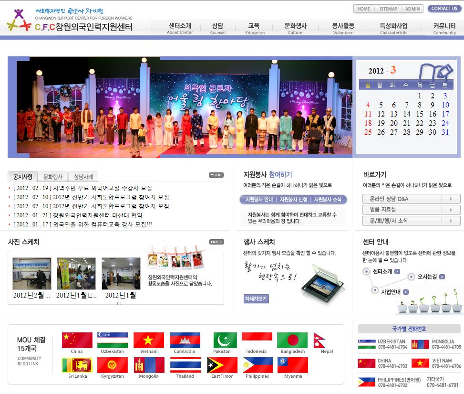Viewport: 464px width, 394px height.
Task: Open the Uzbekistan flag community link
Action: tap(113, 340)
